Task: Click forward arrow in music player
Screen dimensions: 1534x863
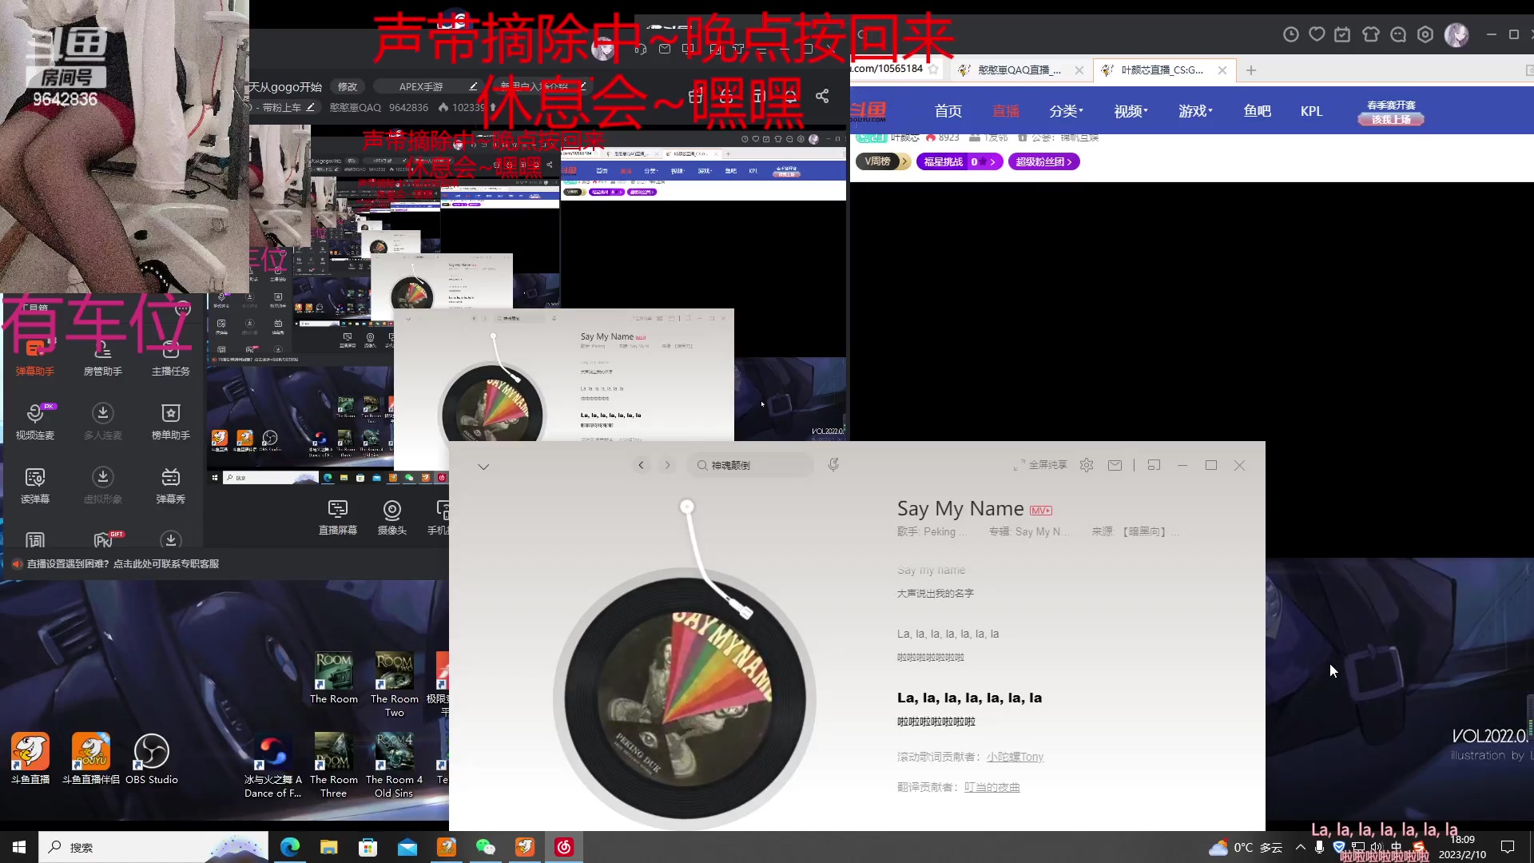Action: (667, 465)
